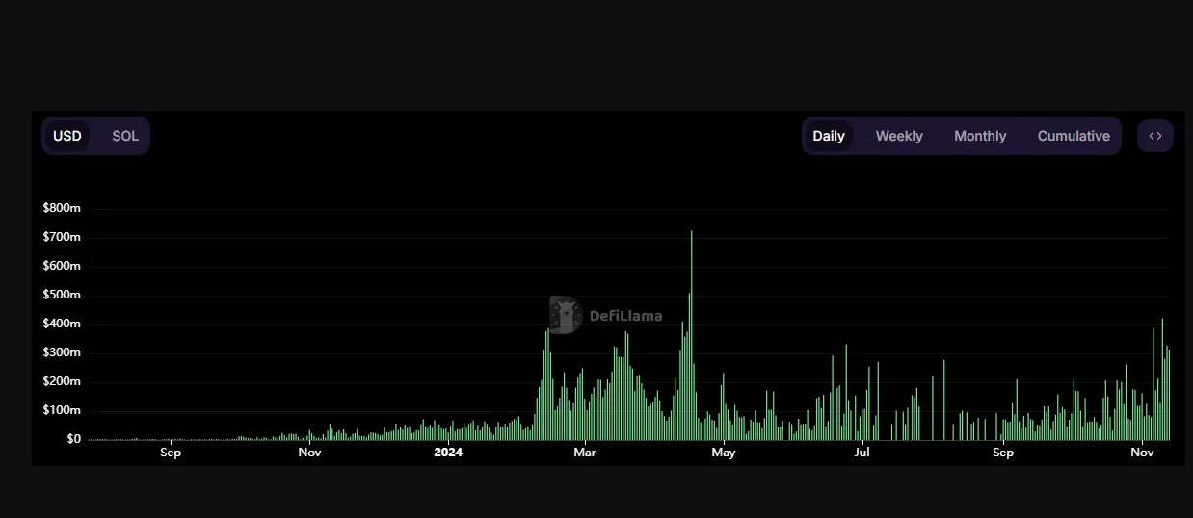Click the DefiLlama watermark text
The width and height of the screenshot is (1193, 518).
pyautogui.click(x=625, y=316)
